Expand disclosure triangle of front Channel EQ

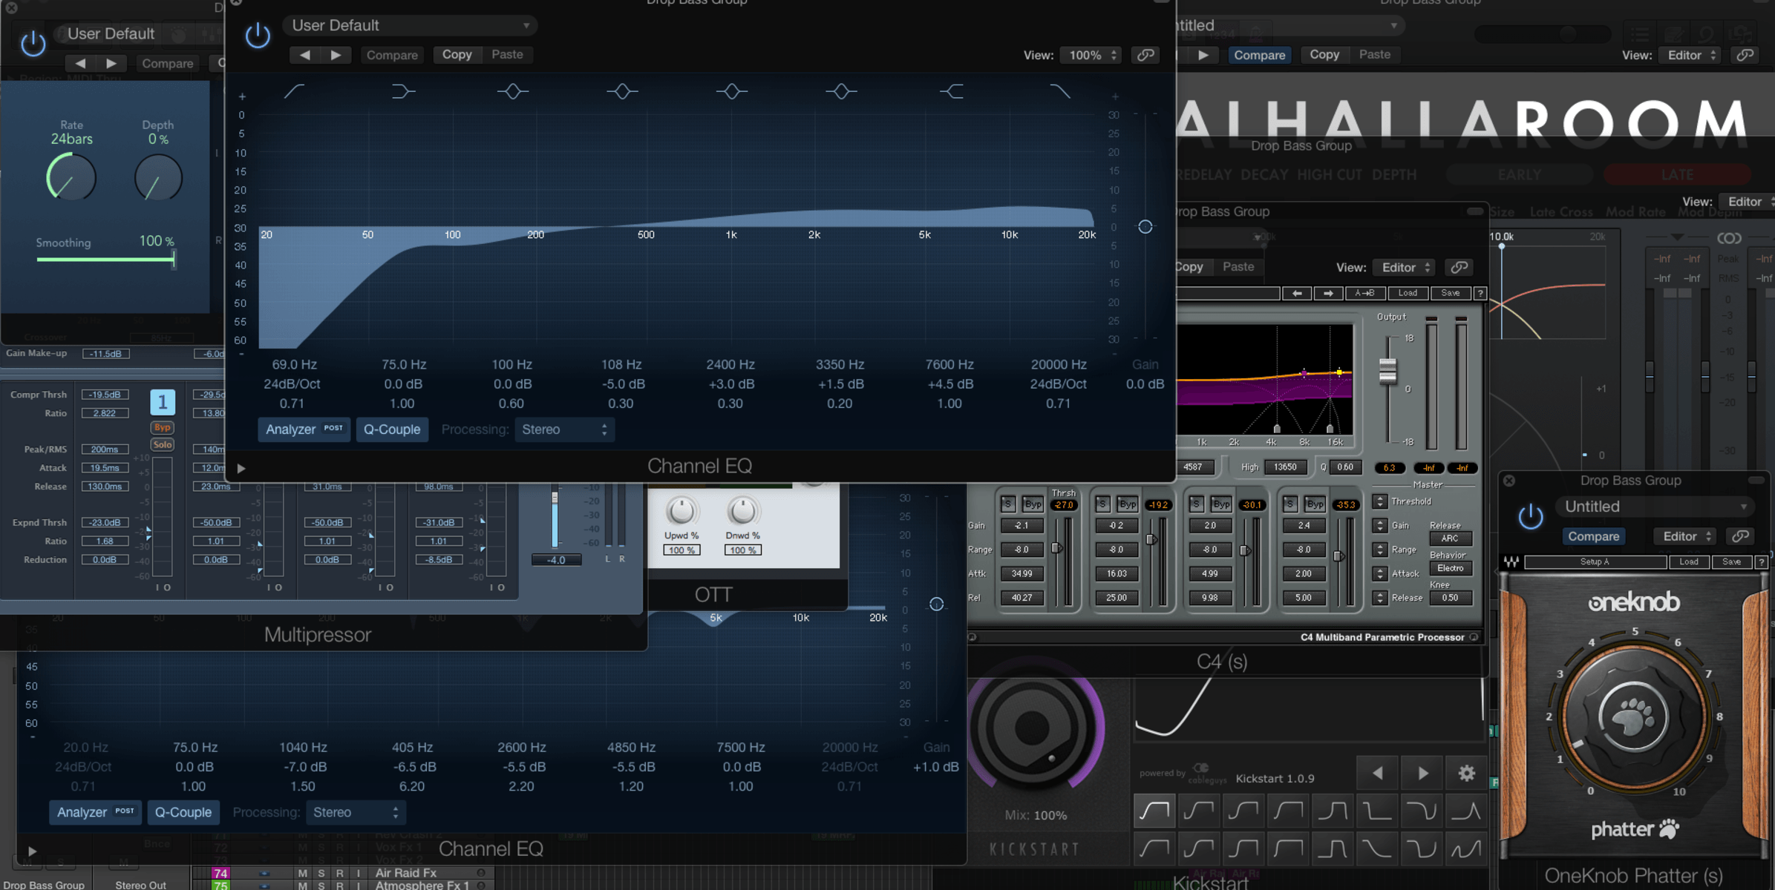pos(241,468)
